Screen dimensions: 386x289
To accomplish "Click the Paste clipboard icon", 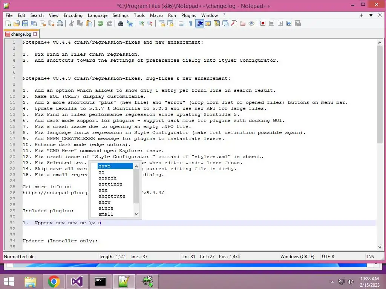I will coord(89,23).
